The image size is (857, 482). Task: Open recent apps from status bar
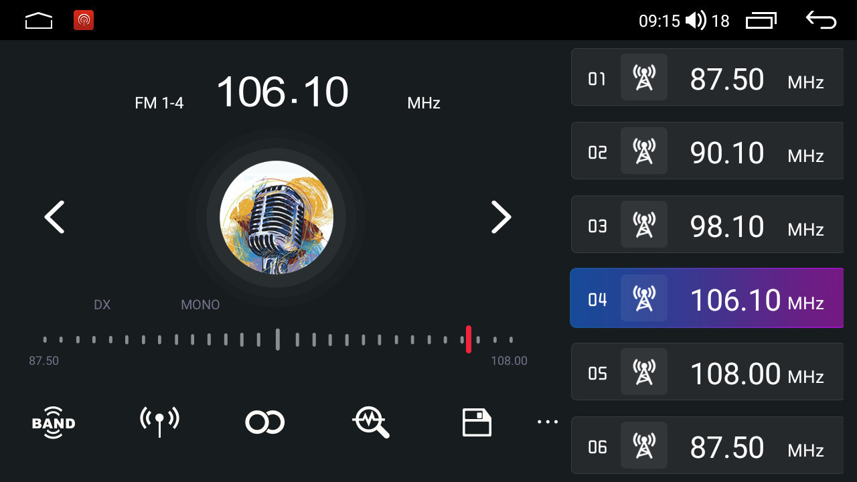pyautogui.click(x=761, y=21)
